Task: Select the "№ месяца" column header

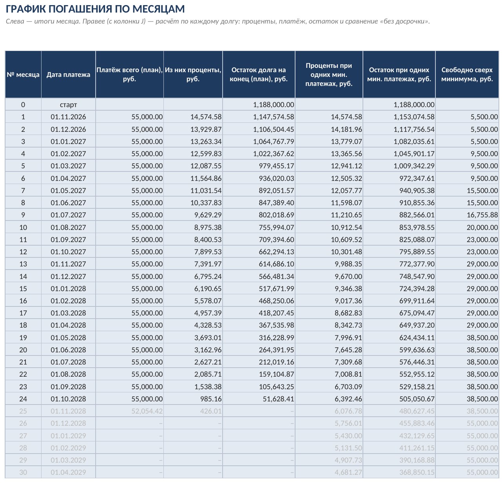Action: [x=23, y=75]
